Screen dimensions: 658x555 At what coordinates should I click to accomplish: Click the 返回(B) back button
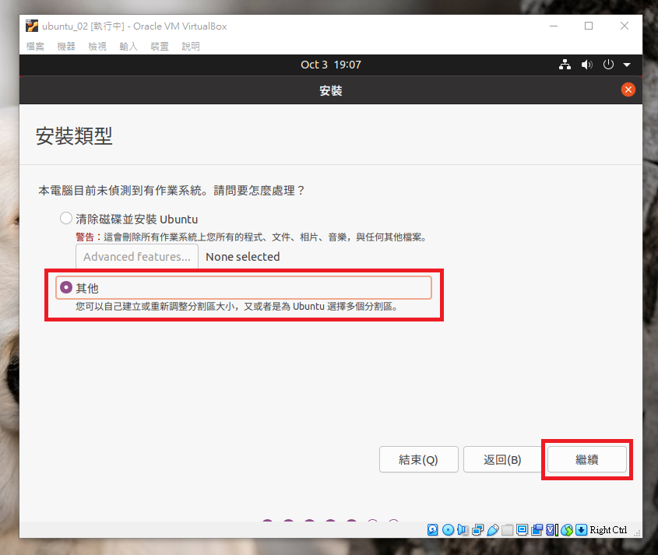(502, 459)
